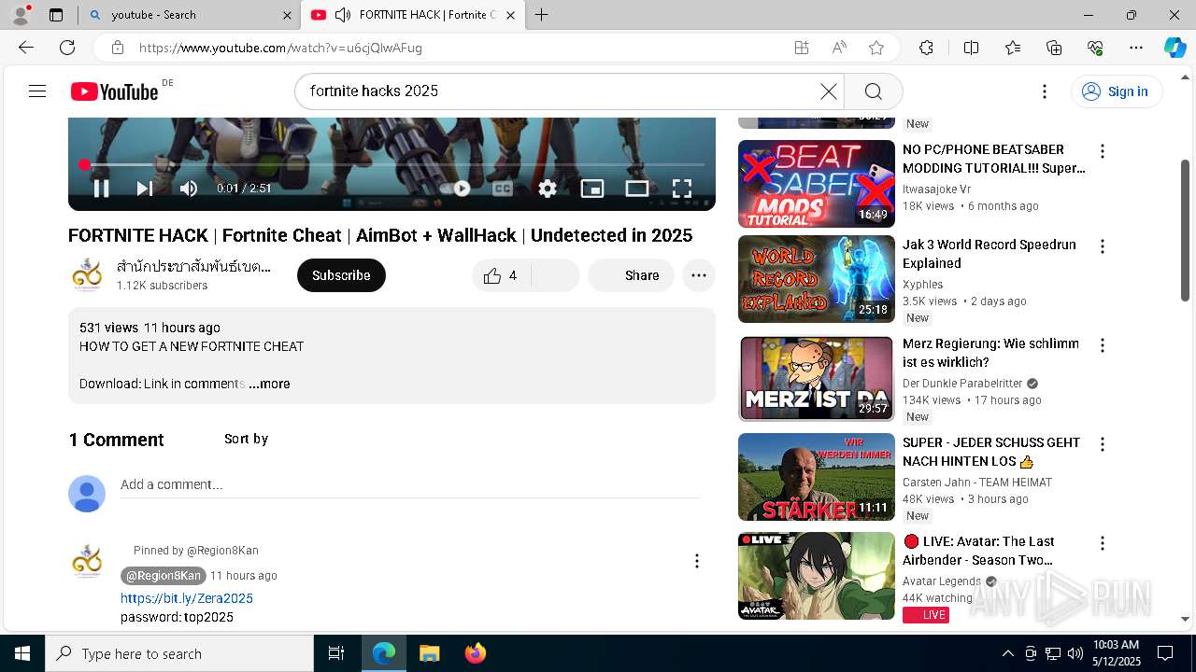Share the video
1196x672 pixels.
click(631, 275)
